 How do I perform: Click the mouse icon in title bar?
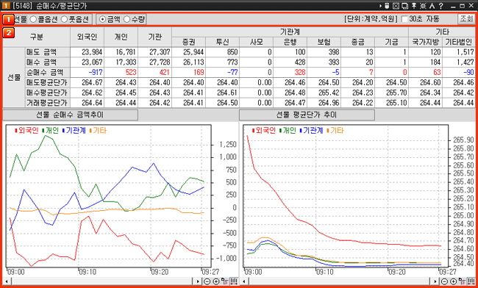pos(387,5)
